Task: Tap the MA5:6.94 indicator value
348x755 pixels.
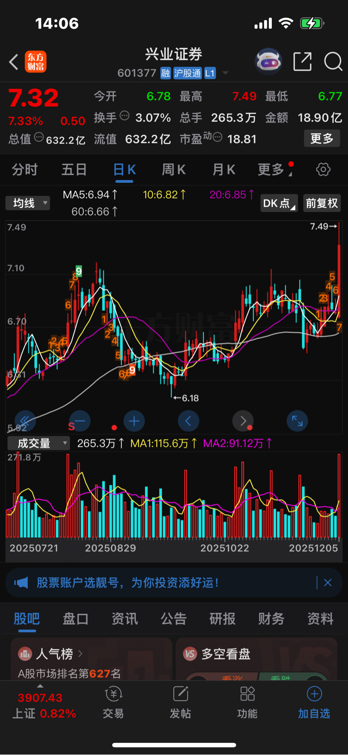Action: click(90, 195)
